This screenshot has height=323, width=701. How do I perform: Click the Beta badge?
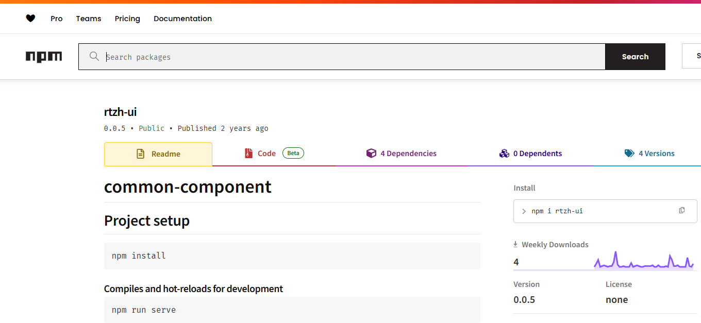293,153
